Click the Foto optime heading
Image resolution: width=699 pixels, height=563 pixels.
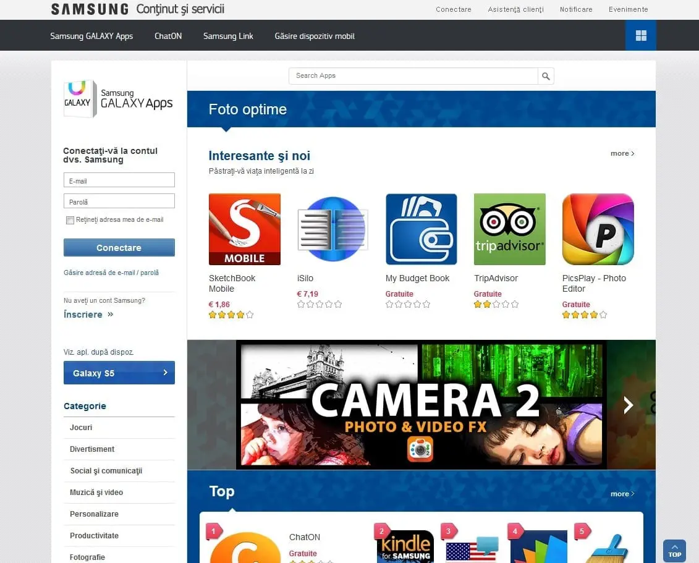point(247,109)
